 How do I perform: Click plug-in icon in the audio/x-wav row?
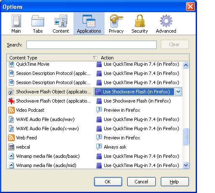point(99,129)
